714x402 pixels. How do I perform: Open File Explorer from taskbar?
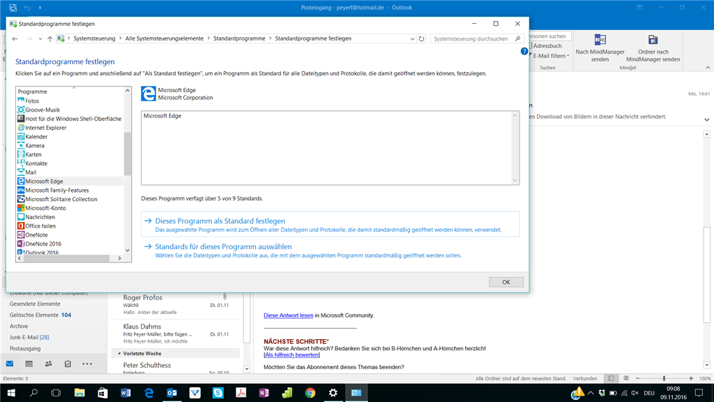pyautogui.click(x=79, y=392)
